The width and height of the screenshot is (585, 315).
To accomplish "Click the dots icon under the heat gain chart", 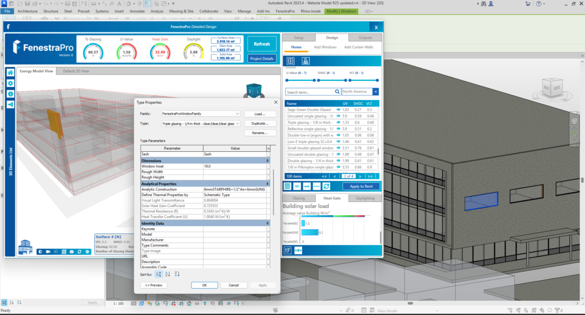I will click(298, 251).
